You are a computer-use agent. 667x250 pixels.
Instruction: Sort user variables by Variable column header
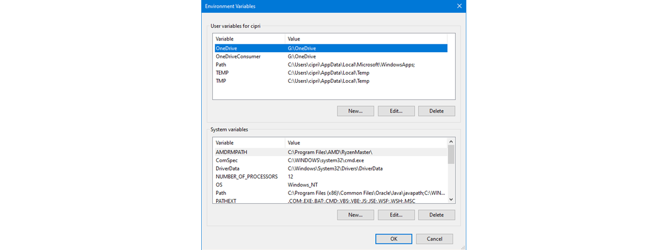coord(248,39)
